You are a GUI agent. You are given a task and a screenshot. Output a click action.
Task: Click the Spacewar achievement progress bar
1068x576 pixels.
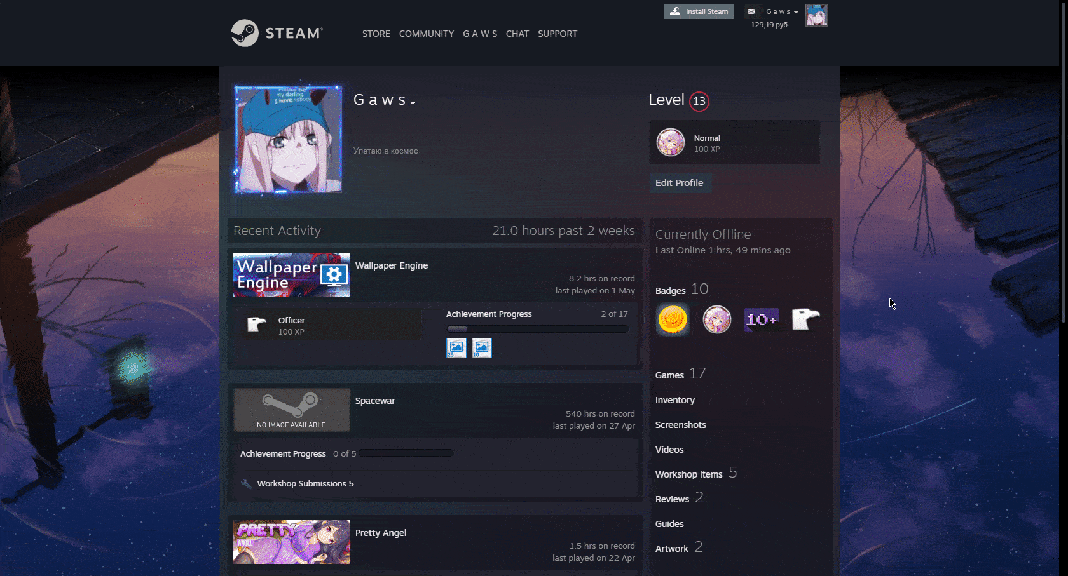pyautogui.click(x=406, y=453)
